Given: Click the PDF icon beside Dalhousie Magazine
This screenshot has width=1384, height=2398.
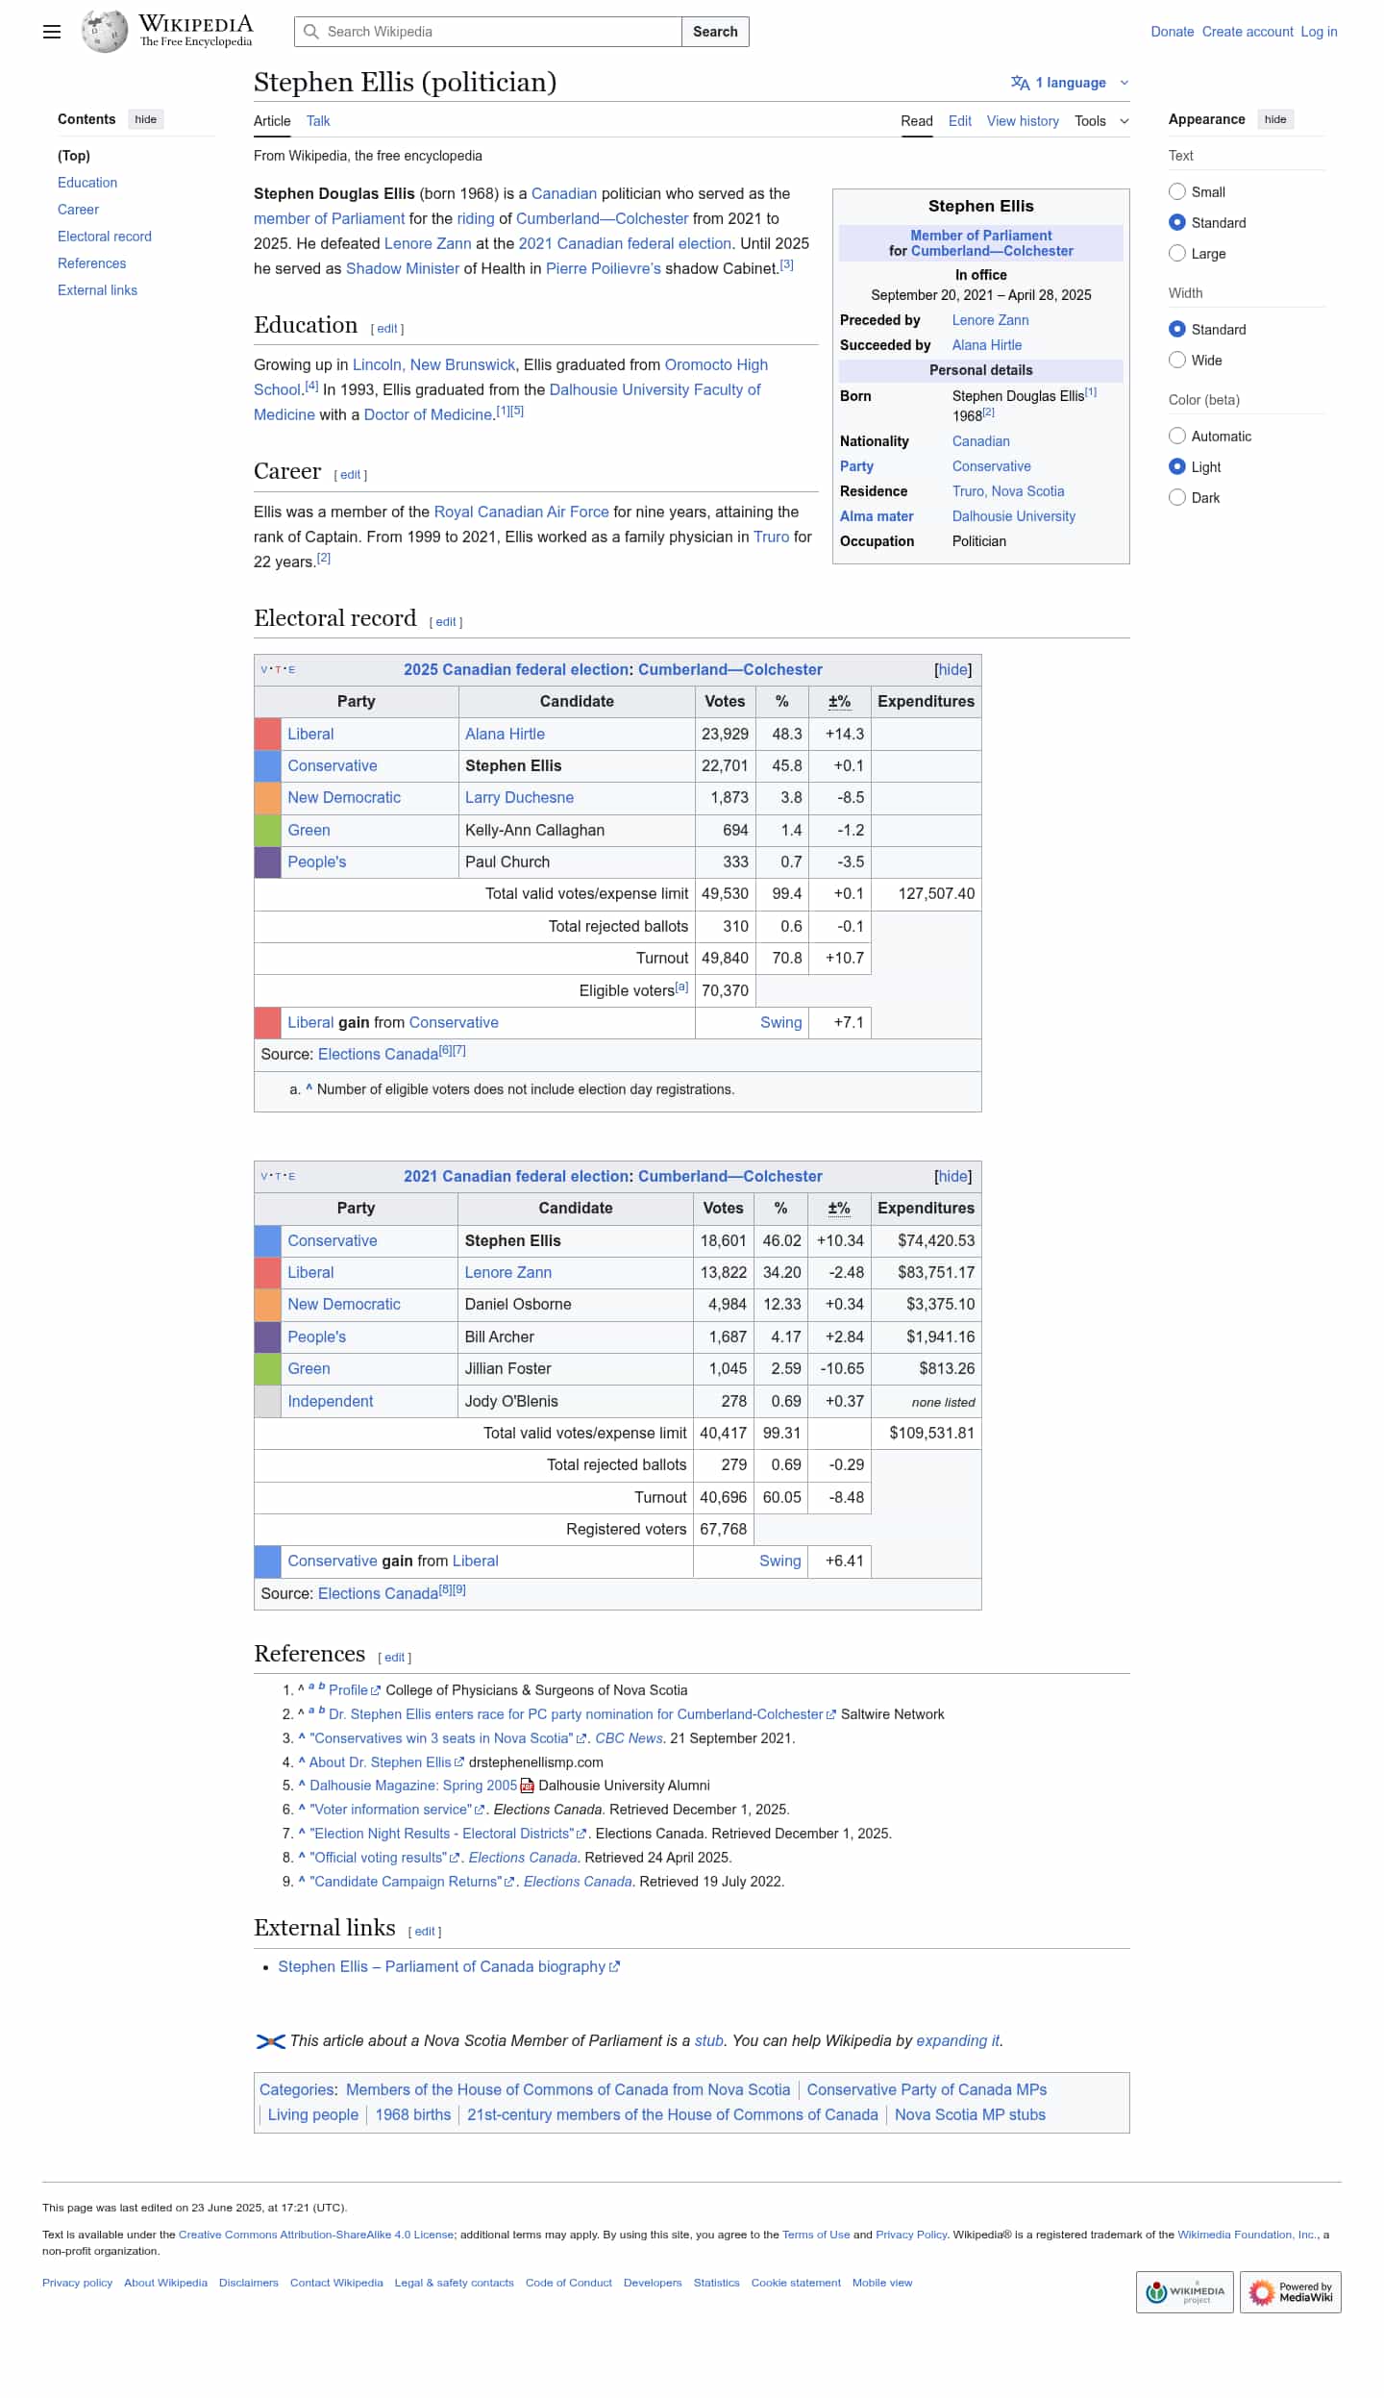Looking at the screenshot, I should pos(527,1786).
